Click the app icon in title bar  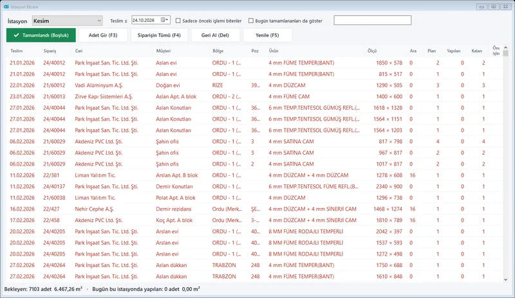(x=6, y=6)
